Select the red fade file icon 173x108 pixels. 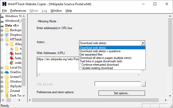point(12,58)
